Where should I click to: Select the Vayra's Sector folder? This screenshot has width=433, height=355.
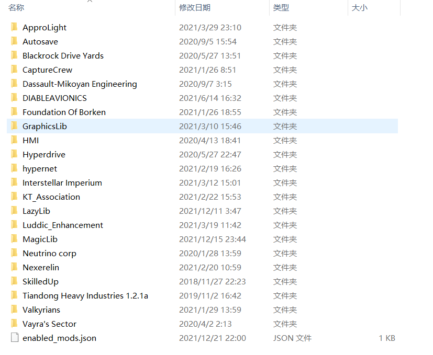[x=49, y=324]
